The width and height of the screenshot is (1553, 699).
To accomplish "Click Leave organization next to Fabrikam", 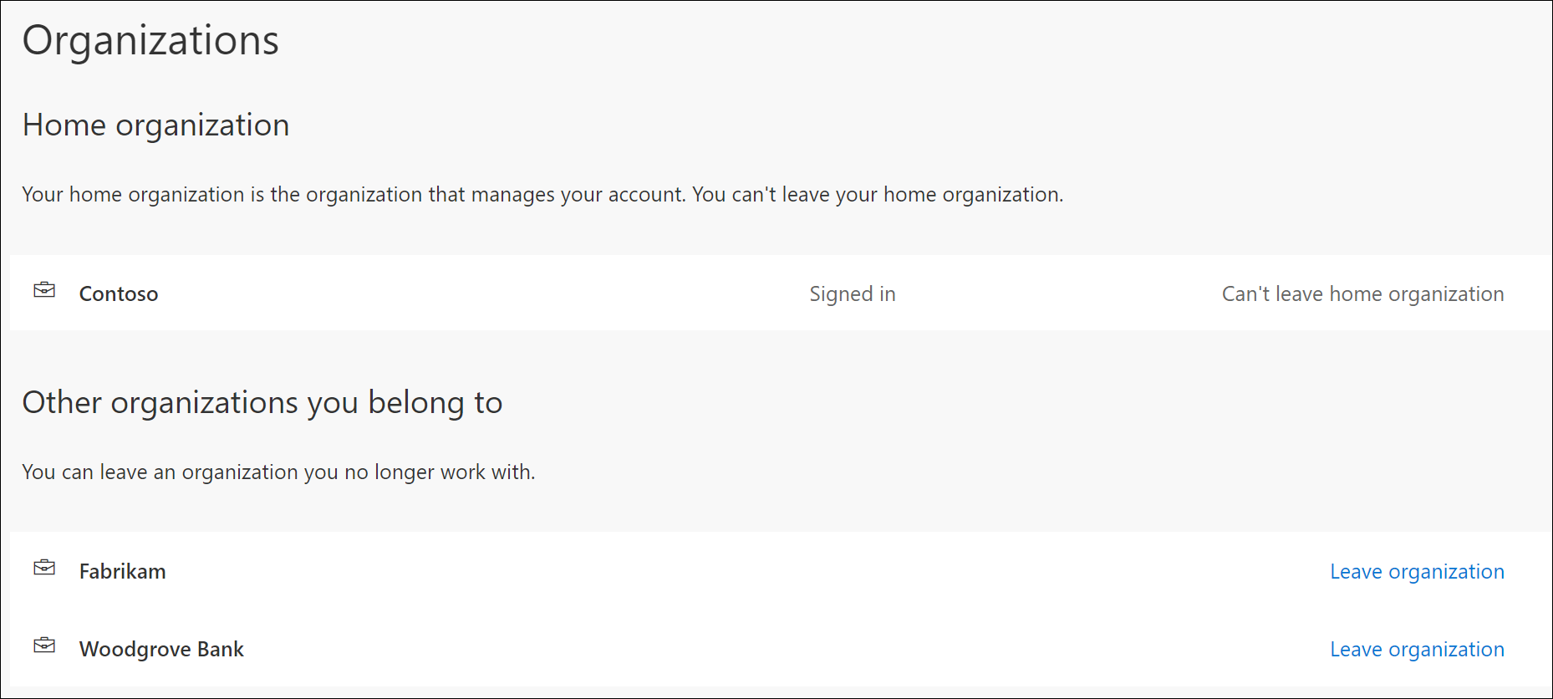I will click(x=1417, y=571).
